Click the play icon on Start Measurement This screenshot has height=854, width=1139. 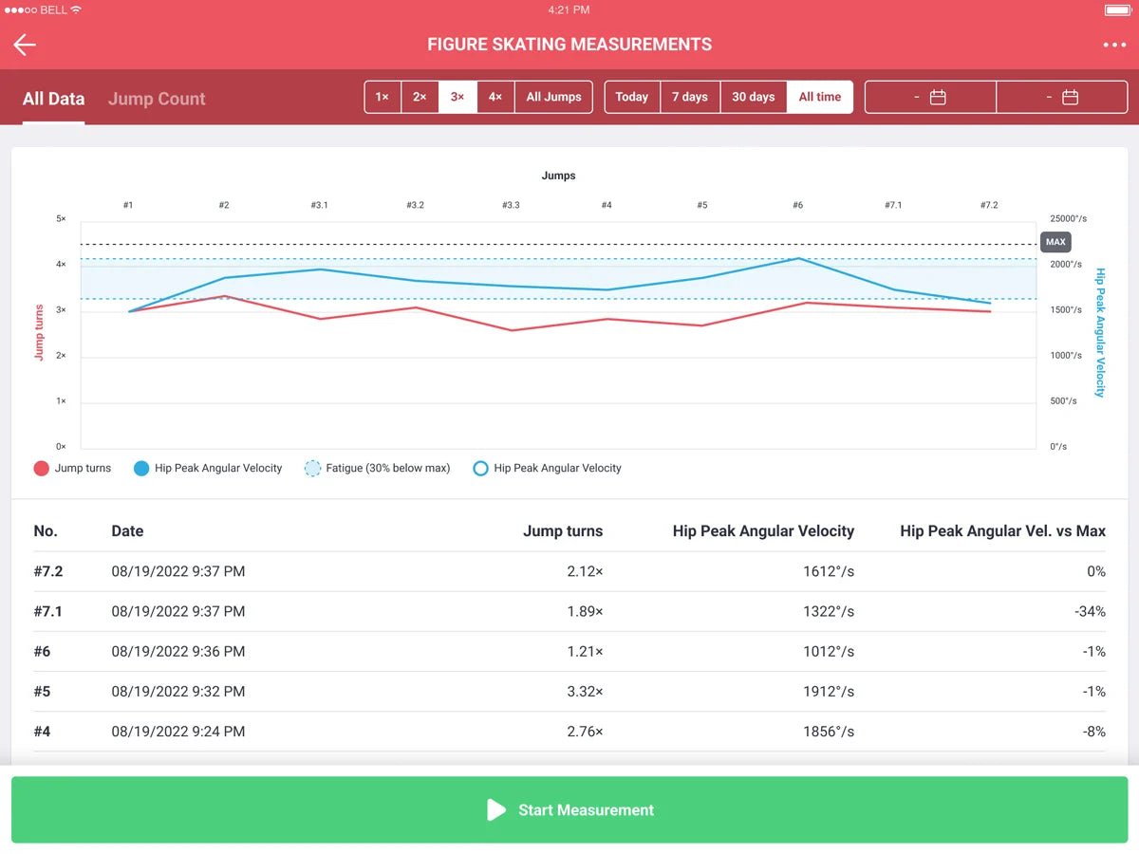[495, 809]
